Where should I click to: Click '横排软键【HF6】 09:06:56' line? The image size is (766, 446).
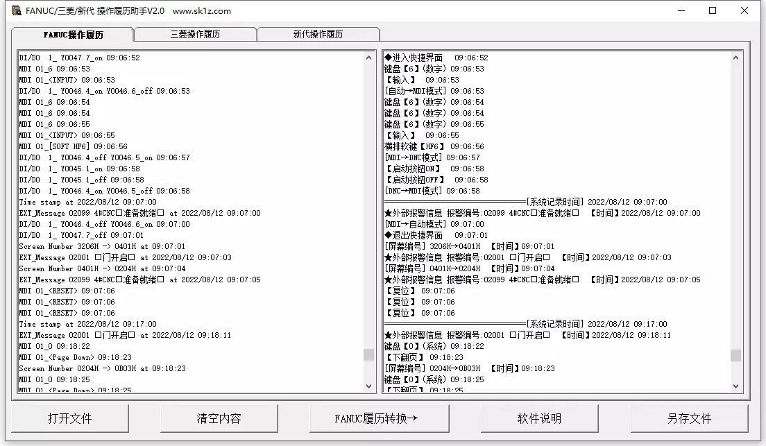pyautogui.click(x=434, y=146)
